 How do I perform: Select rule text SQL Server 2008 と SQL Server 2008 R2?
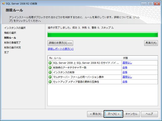pos(86,63)
